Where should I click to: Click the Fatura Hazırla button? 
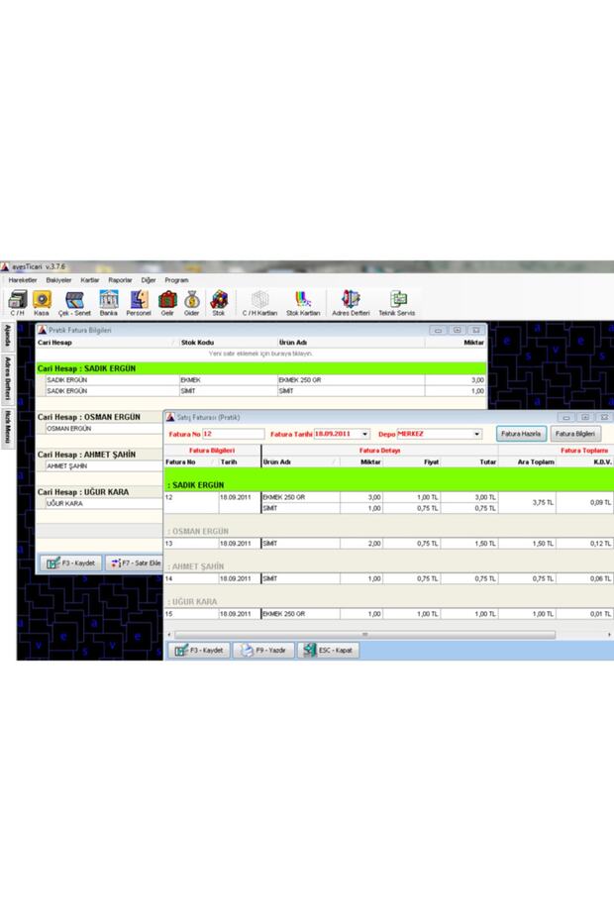521,434
